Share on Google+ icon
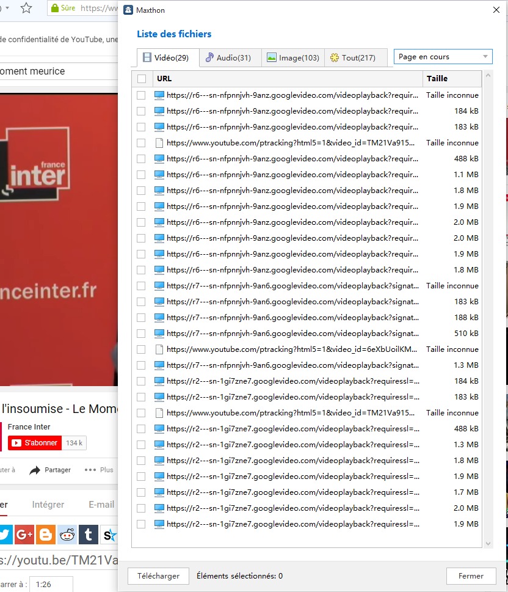 tap(24, 535)
